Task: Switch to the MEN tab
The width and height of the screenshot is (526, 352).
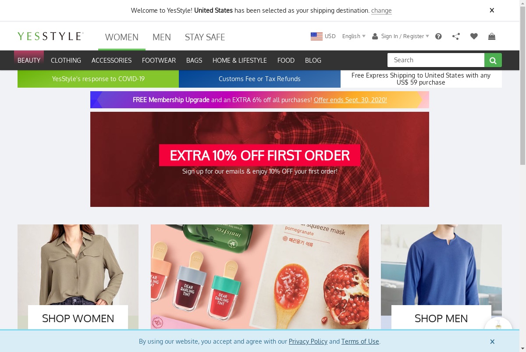Action: [x=162, y=37]
